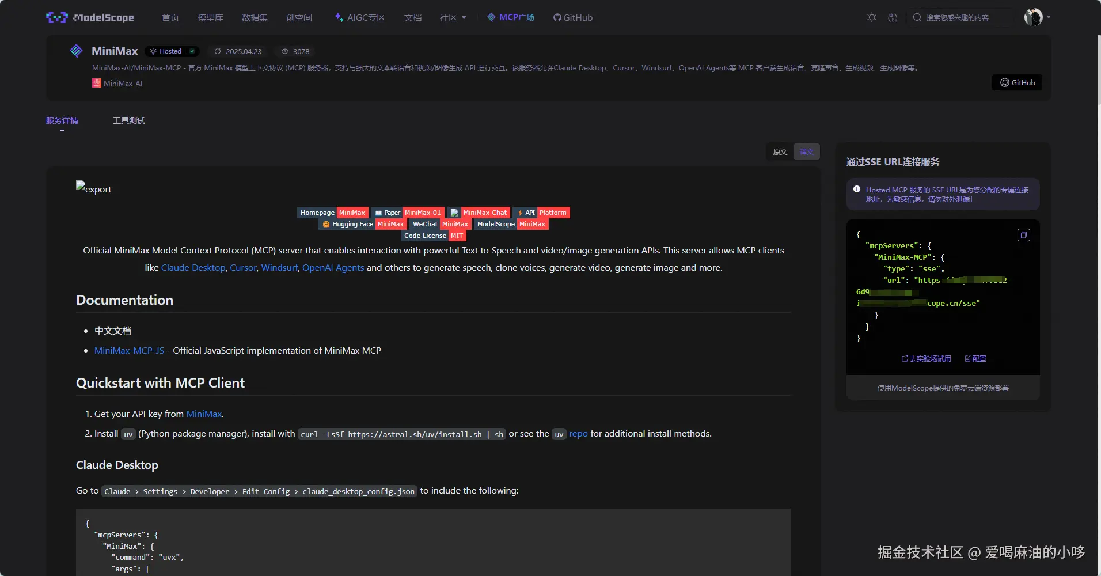Click the ModelScope MiniMax badge
Viewport: 1101px width, 576px height.
pyautogui.click(x=511, y=224)
